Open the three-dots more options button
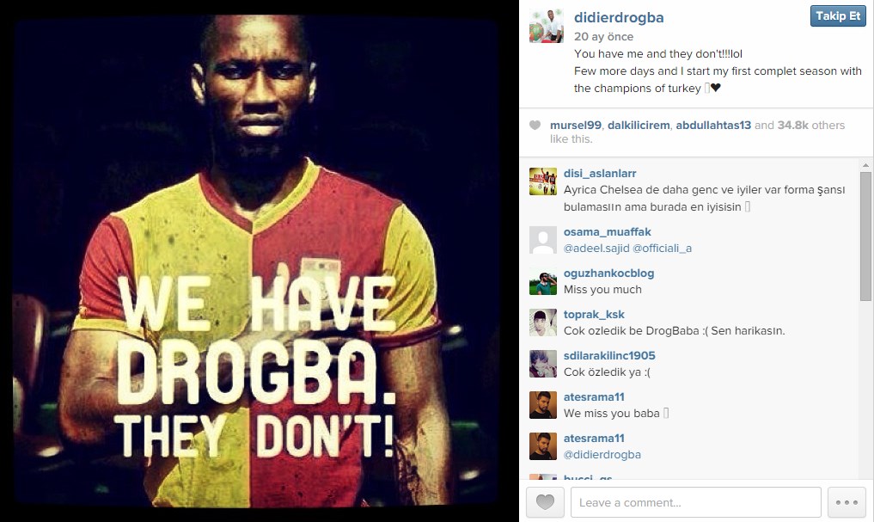This screenshot has height=522, width=874. click(x=846, y=502)
